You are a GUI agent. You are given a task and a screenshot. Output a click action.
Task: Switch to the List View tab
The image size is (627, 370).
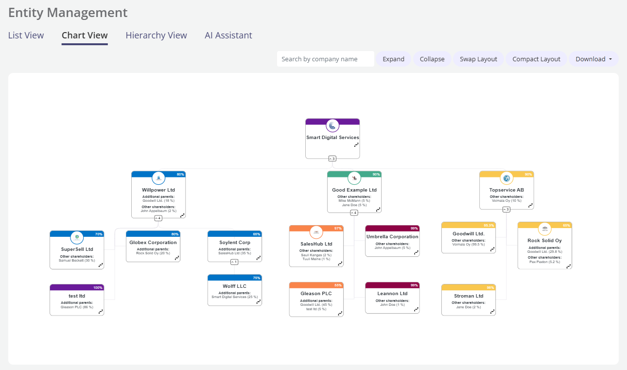(x=26, y=35)
